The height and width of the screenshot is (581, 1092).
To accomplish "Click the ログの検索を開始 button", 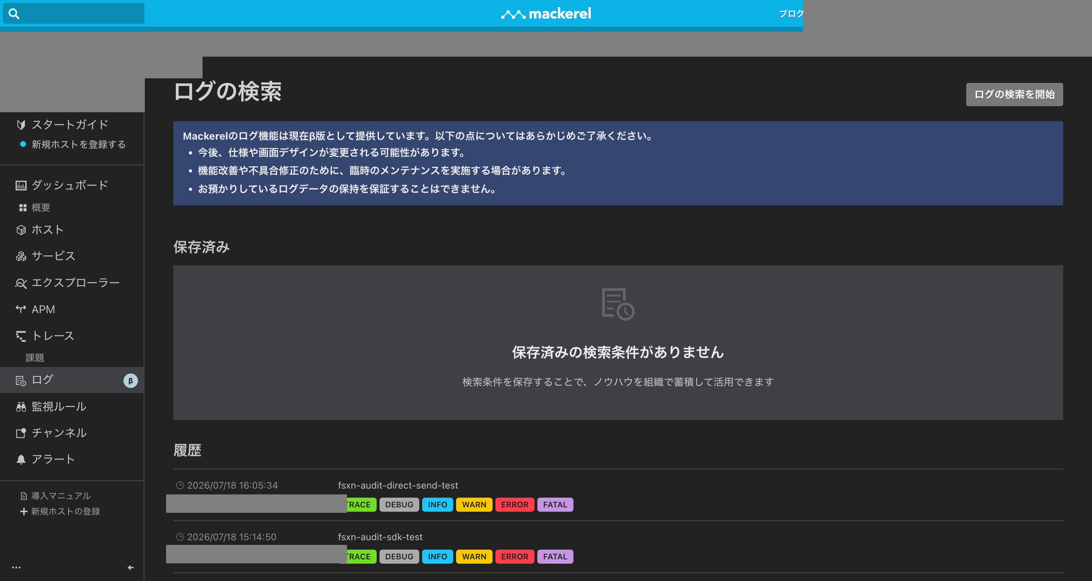I will [x=1014, y=95].
